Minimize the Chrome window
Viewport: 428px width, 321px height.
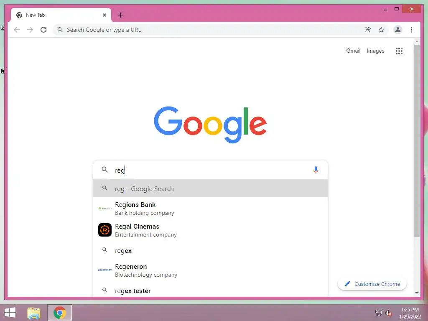click(x=385, y=9)
